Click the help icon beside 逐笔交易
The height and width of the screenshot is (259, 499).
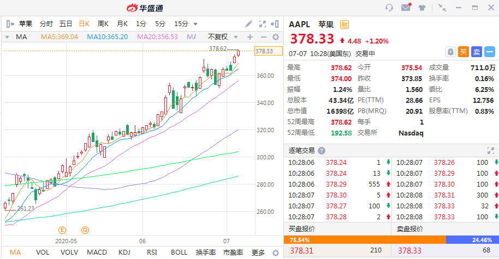pos(322,151)
